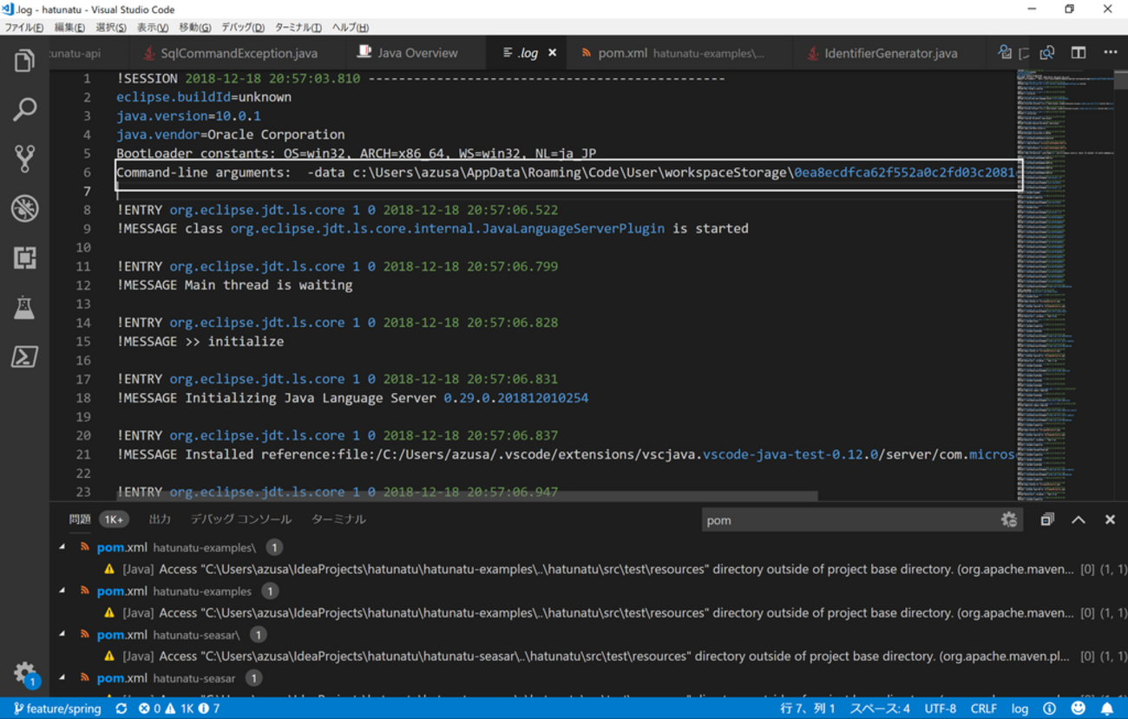
Task: Switch to the SqlCommandException.java tab
Action: [x=238, y=54]
